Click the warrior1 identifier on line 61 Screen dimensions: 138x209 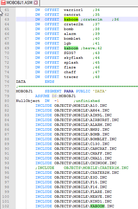(x=73, y=10)
